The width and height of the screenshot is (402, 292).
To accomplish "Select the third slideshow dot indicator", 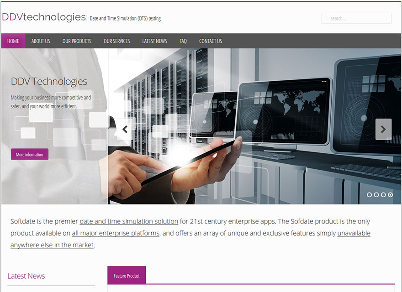I will point(383,195).
